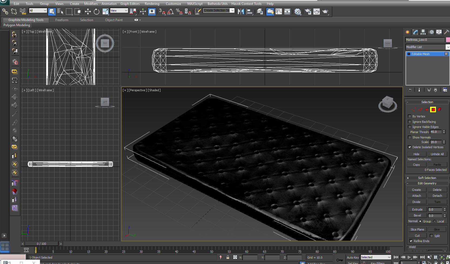
Task: Click the Mattress_Low:0 object name field
Action: tap(425, 40)
